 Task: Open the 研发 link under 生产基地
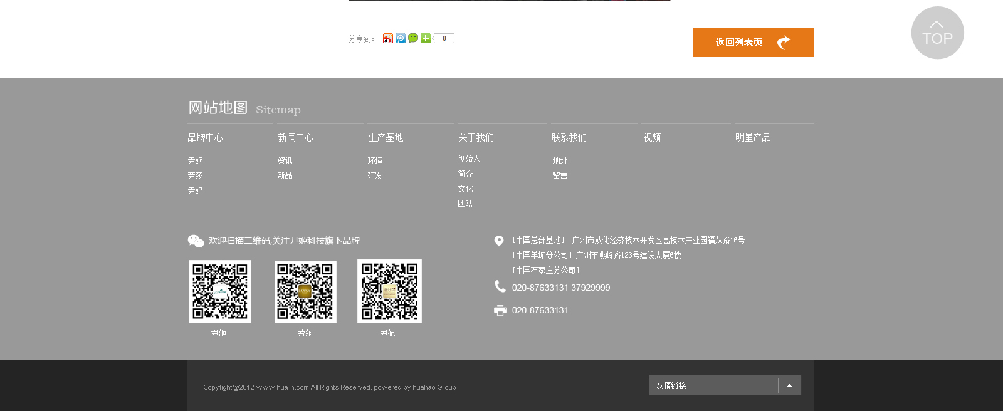[375, 175]
